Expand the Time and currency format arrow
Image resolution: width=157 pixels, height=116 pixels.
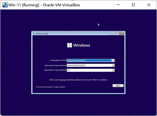point(113,65)
